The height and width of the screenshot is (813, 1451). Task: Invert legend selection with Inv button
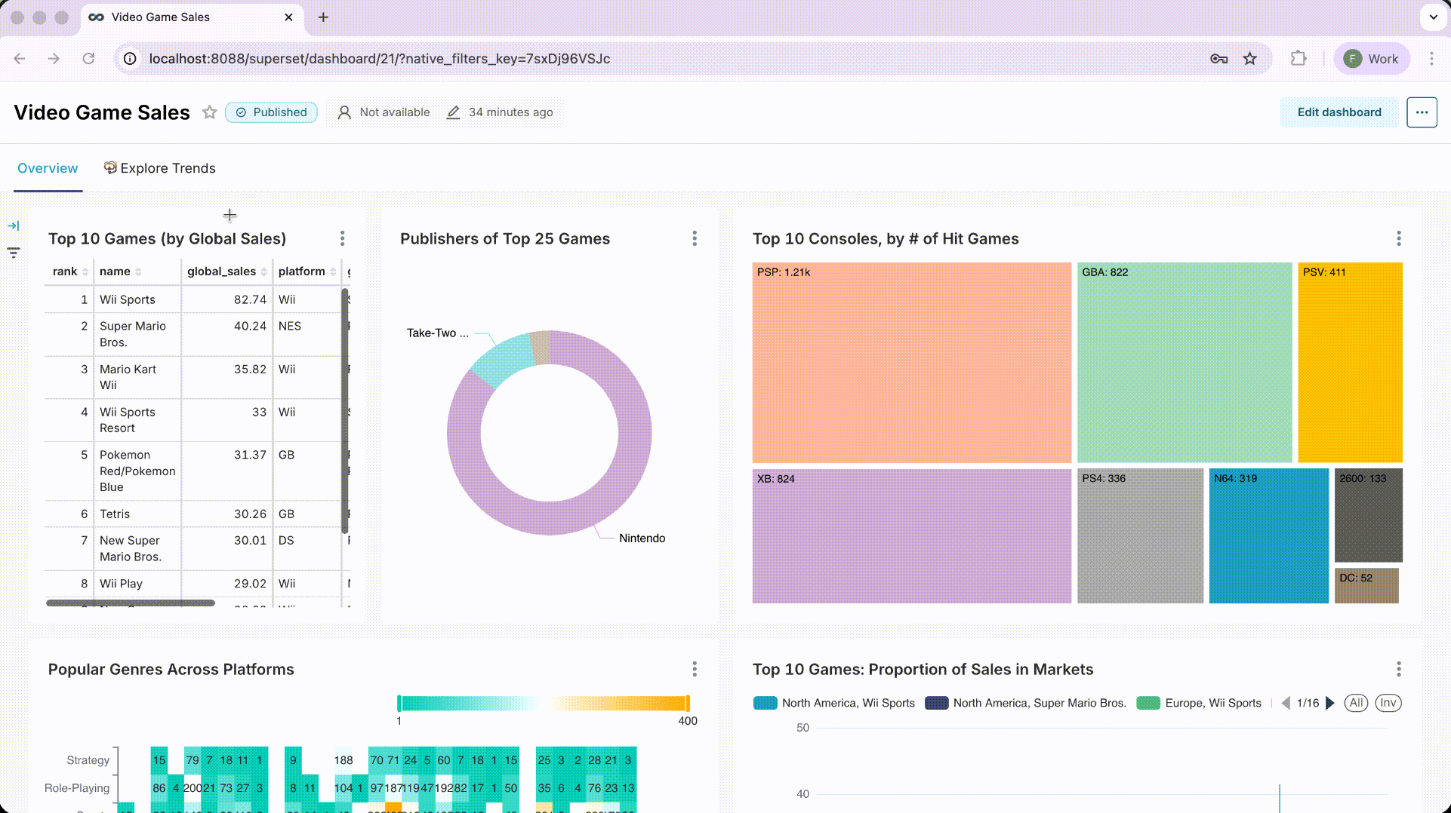1388,703
